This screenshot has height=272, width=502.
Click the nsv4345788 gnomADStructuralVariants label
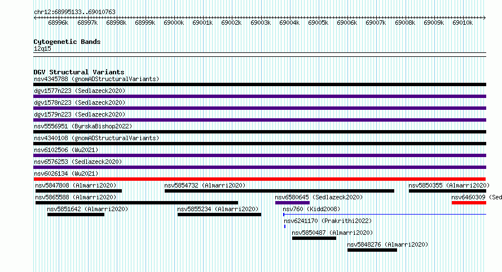coord(96,79)
